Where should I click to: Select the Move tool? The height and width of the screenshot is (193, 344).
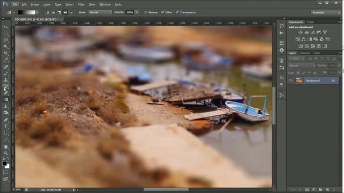[x=6, y=27]
